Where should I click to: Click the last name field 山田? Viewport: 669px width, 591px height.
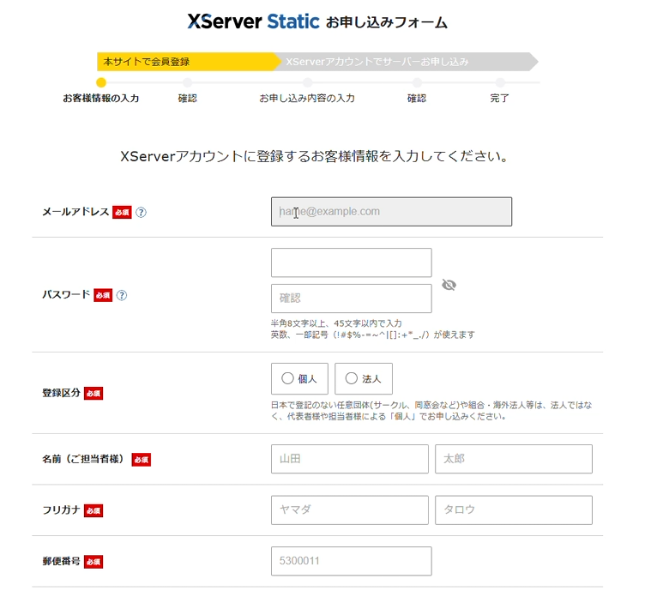(349, 459)
